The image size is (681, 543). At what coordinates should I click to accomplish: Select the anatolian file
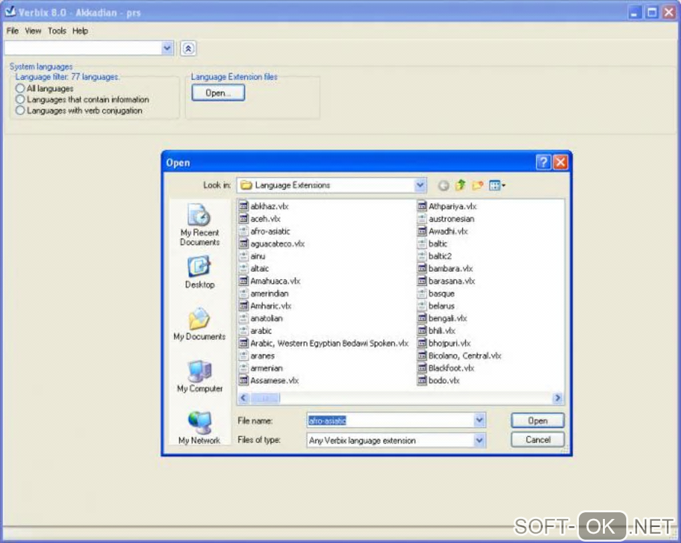click(261, 319)
